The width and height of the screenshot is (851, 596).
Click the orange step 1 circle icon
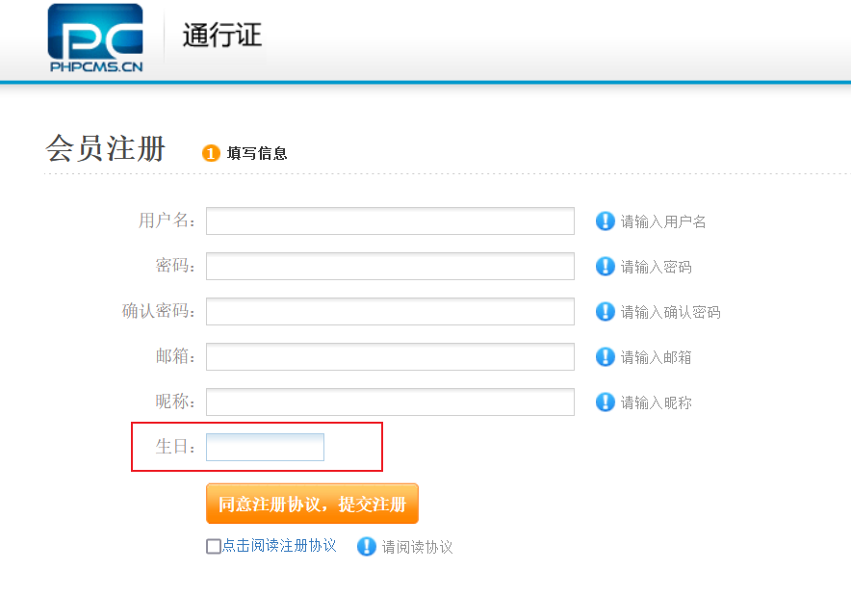pyautogui.click(x=211, y=153)
